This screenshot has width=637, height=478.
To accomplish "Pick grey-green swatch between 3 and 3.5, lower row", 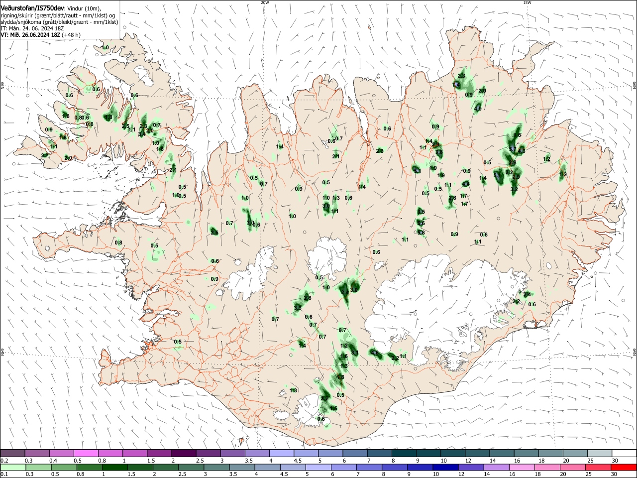I will click(x=216, y=467).
